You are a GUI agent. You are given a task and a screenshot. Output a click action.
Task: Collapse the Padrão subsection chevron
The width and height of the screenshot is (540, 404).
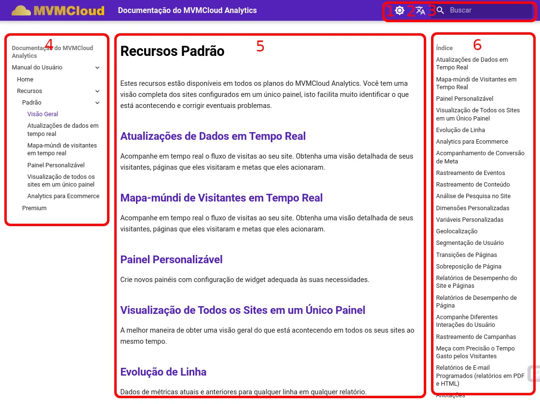[97, 103]
